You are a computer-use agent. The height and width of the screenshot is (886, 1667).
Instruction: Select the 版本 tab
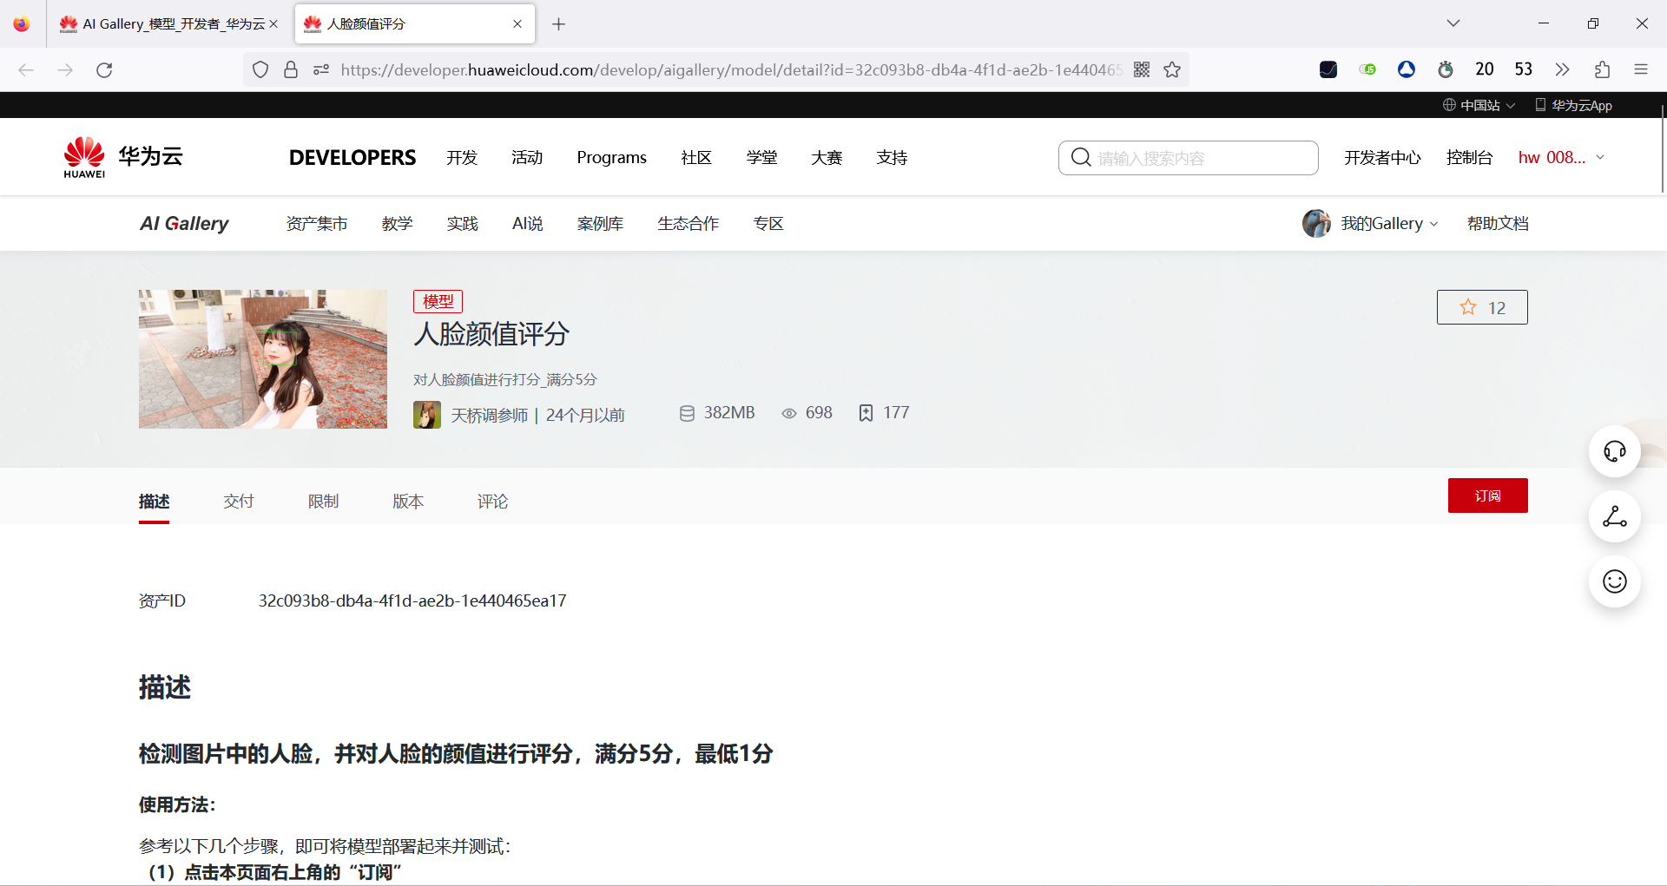click(x=407, y=501)
